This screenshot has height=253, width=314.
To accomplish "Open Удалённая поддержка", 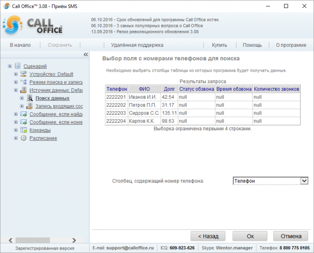I will 137,45.
